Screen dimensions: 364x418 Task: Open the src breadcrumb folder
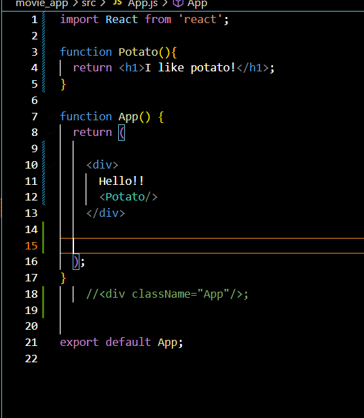point(89,3)
